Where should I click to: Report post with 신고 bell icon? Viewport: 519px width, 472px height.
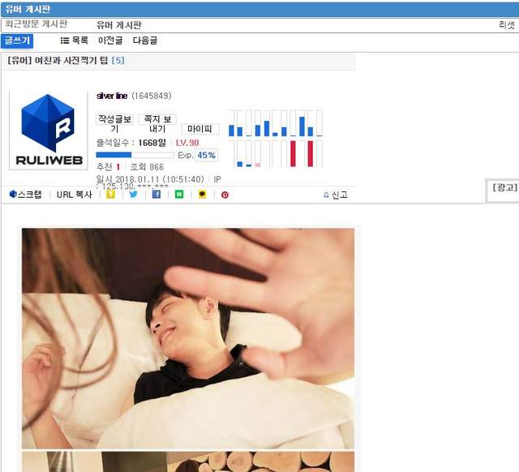(335, 195)
